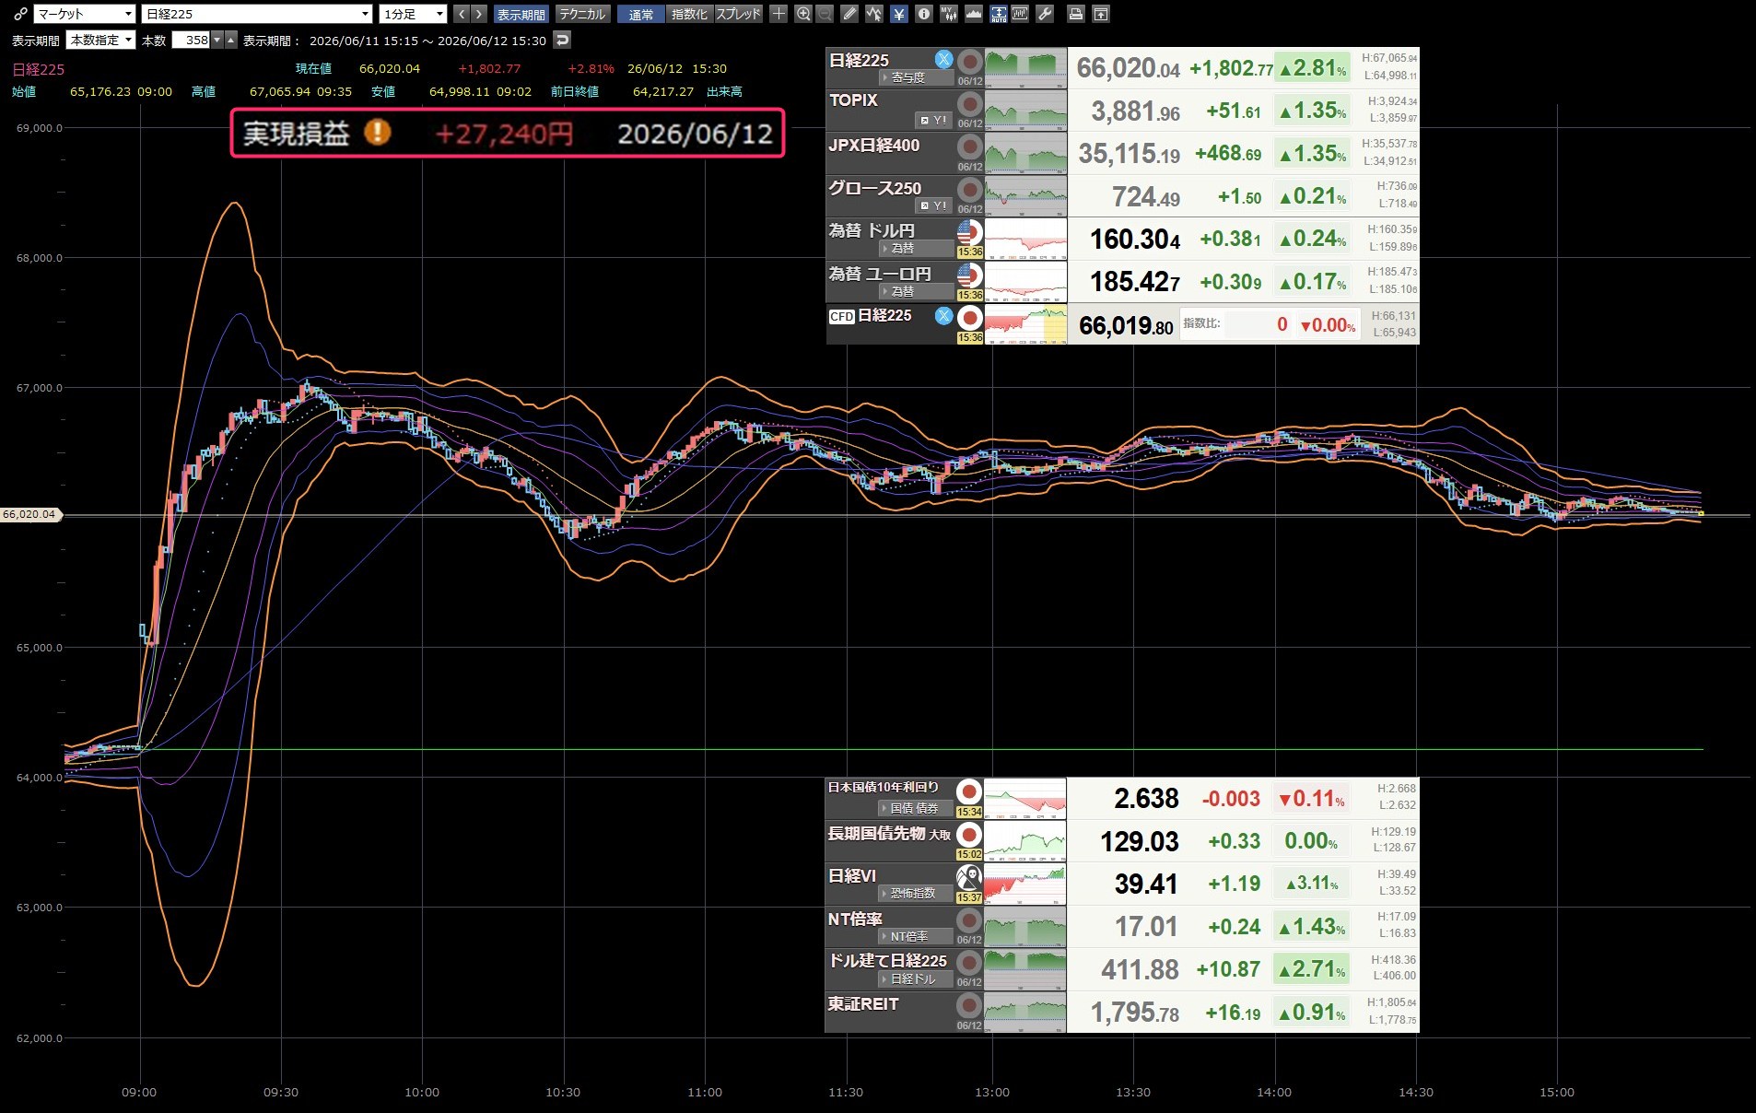Click the 日経225 mini chart thumbnail
Image resolution: width=1756 pixels, height=1113 pixels.
(1025, 67)
